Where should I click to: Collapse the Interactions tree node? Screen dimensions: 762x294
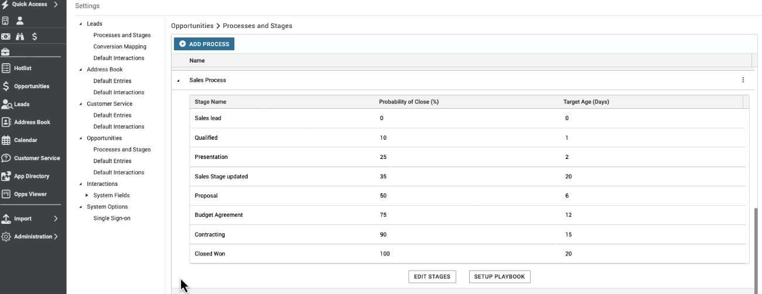tap(80, 184)
